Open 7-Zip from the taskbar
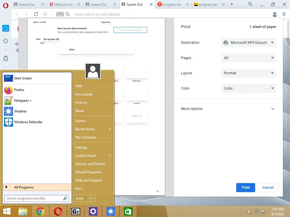The width and height of the screenshot is (290, 217). 76,211
